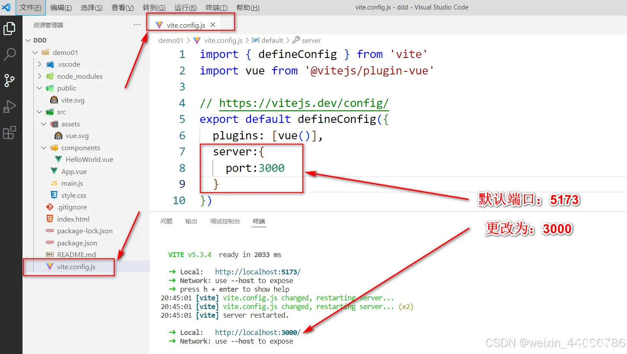627x354 pixels.
Task: Click the port:3000 value in editor
Action: [255, 168]
